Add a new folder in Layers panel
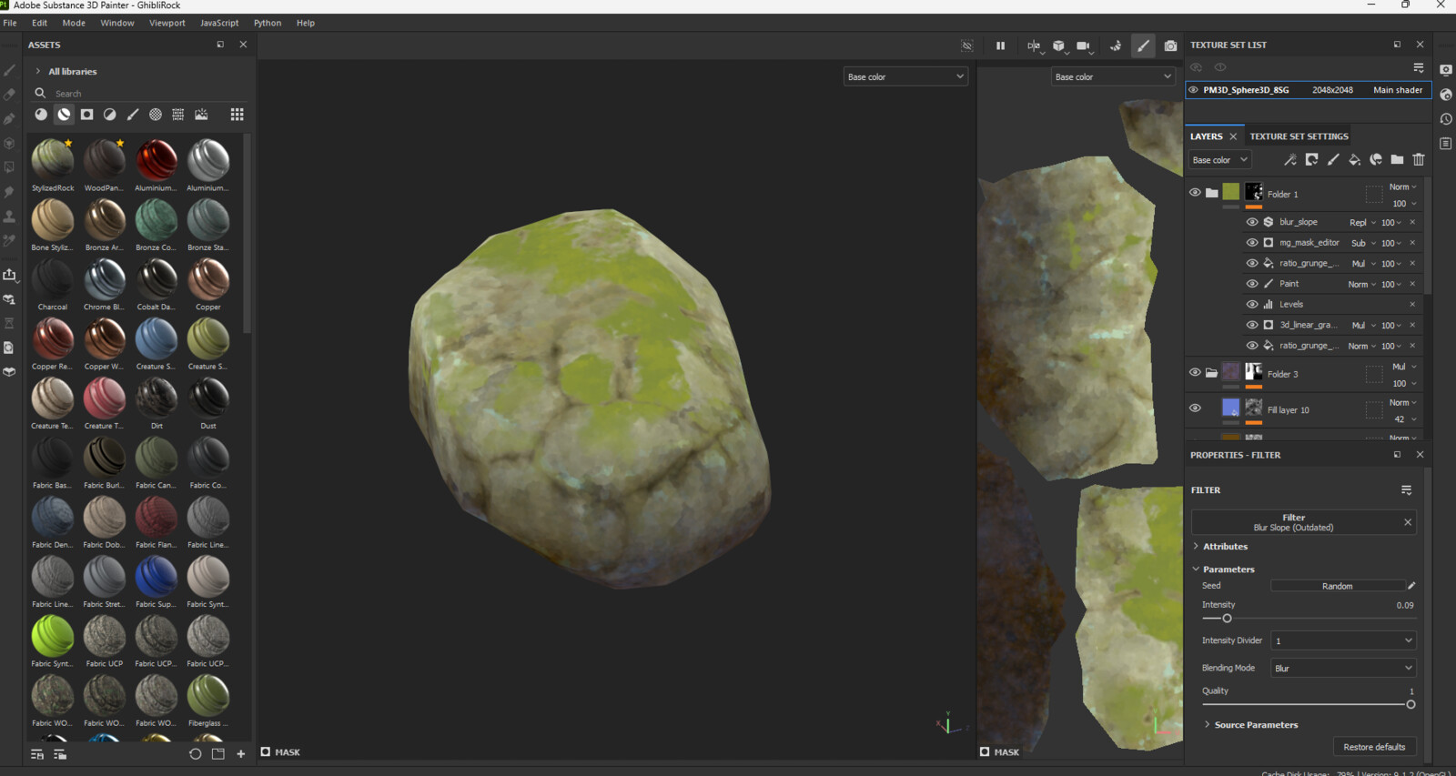Viewport: 1456px width, 776px height. click(x=1397, y=160)
